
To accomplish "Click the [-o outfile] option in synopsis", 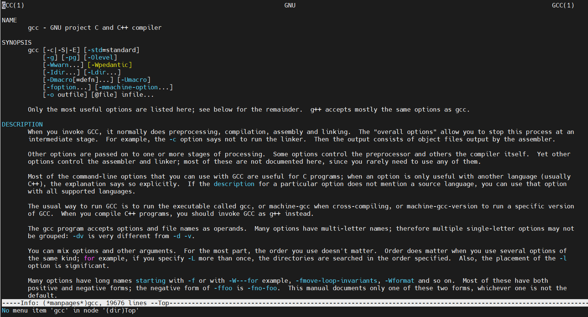I will 65,95.
